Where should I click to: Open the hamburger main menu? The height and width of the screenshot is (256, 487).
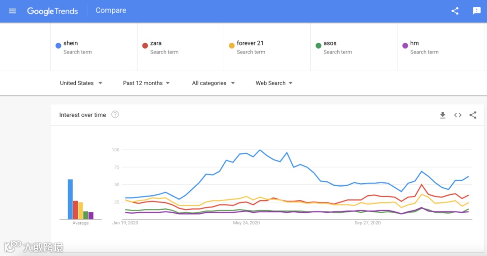coord(12,11)
